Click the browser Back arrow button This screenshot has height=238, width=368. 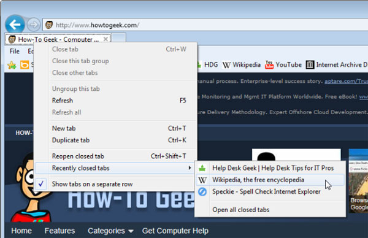(15, 24)
